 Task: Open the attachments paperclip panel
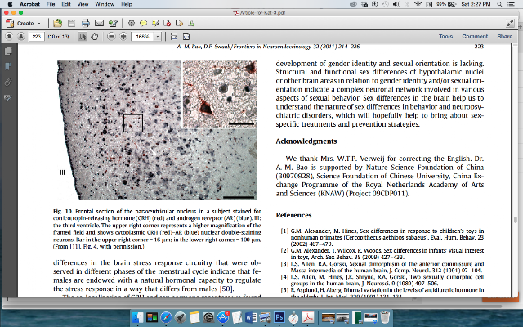pyautogui.click(x=8, y=82)
